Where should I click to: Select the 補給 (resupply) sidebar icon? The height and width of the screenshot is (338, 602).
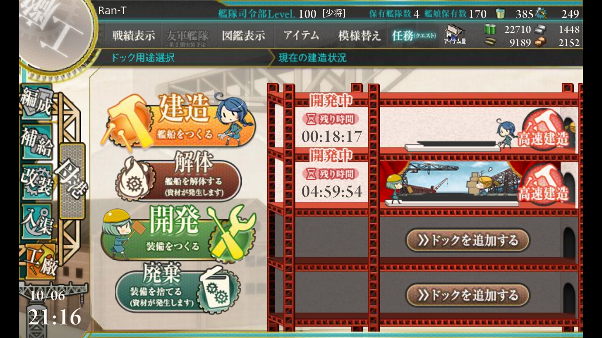tap(37, 141)
